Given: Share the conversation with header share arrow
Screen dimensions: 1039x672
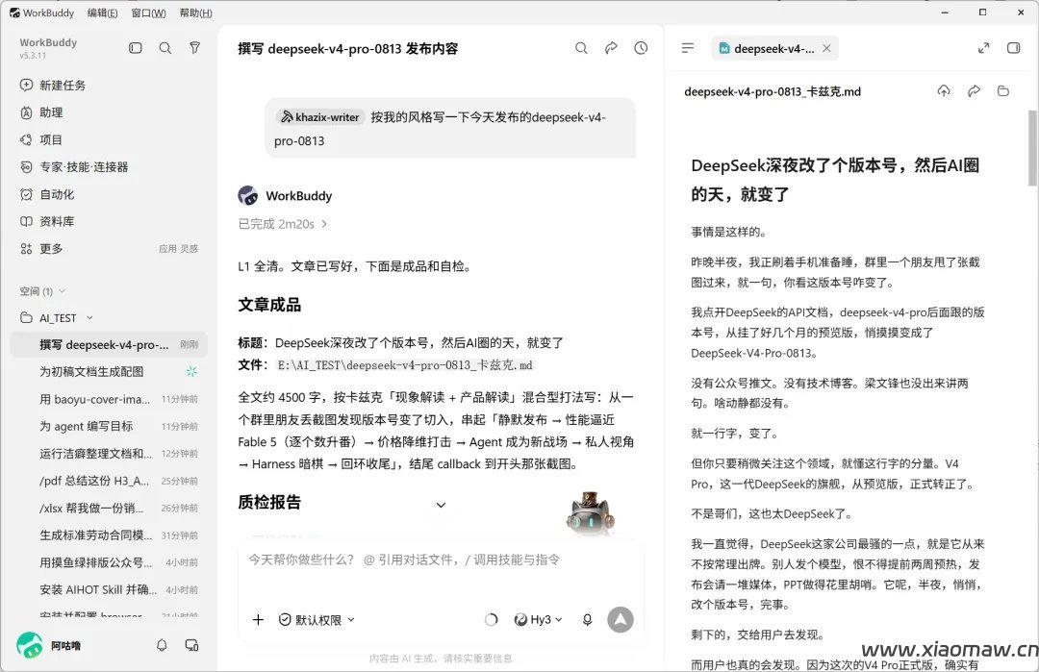Looking at the screenshot, I should pyautogui.click(x=611, y=48).
